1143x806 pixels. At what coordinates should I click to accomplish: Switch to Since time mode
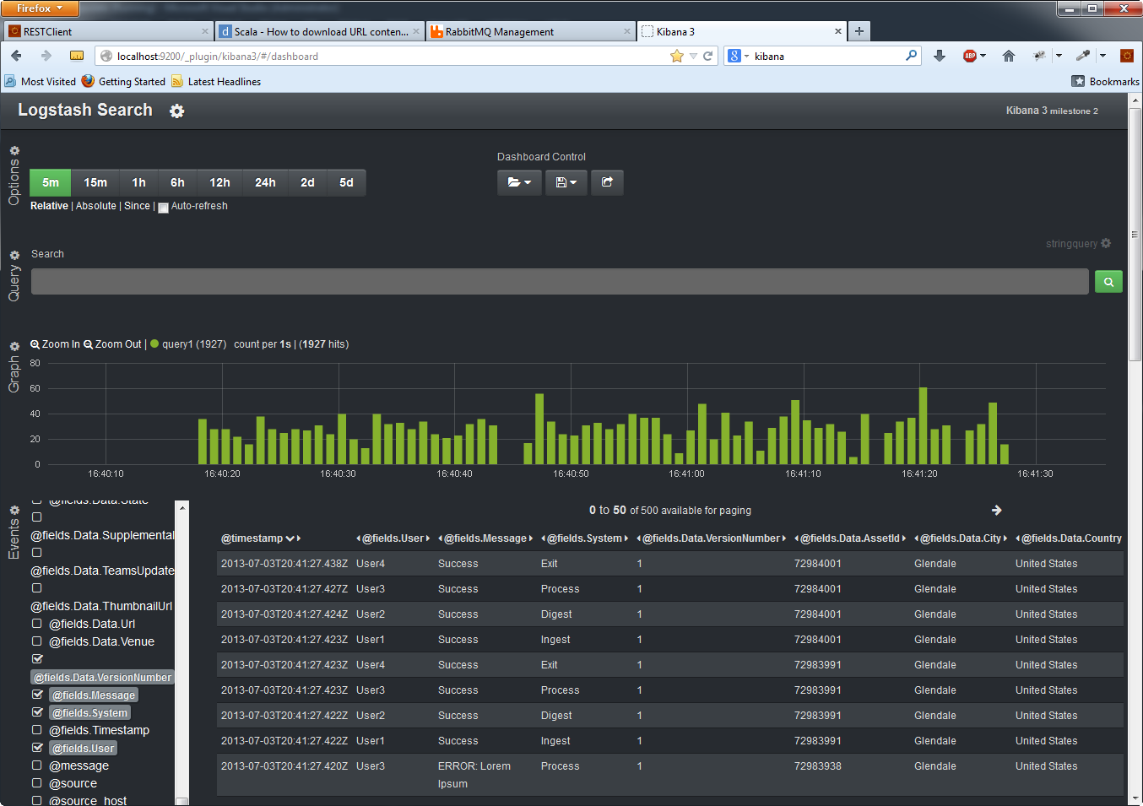coord(137,206)
